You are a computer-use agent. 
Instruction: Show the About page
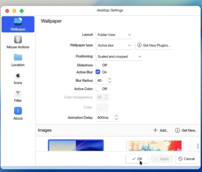pyautogui.click(x=18, y=113)
